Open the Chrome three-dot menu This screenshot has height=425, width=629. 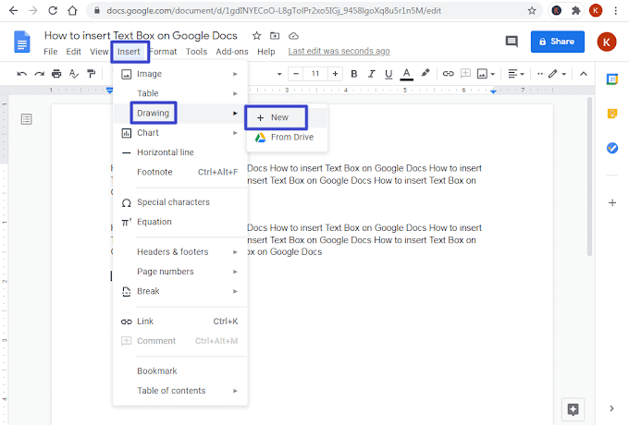coord(615,11)
